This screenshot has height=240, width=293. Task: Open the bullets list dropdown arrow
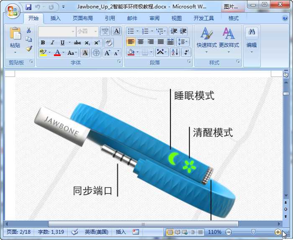[x=138, y=31]
